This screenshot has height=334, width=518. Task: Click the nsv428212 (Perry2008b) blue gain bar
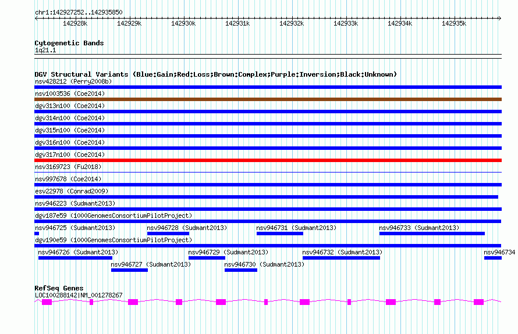[x=268, y=87]
